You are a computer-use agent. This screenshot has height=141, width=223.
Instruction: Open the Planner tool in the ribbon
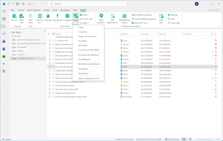14,18
